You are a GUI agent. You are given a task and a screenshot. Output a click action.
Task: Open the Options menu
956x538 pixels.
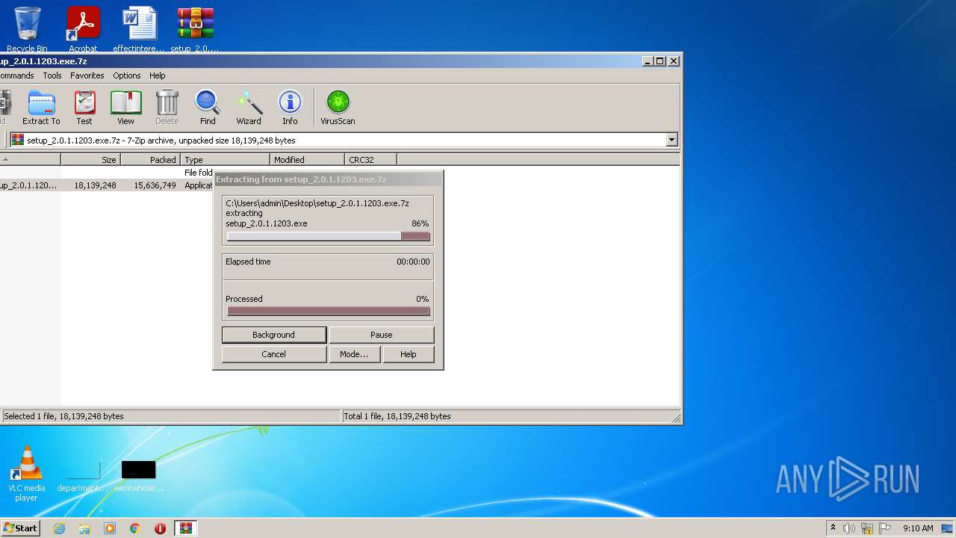[x=127, y=75]
